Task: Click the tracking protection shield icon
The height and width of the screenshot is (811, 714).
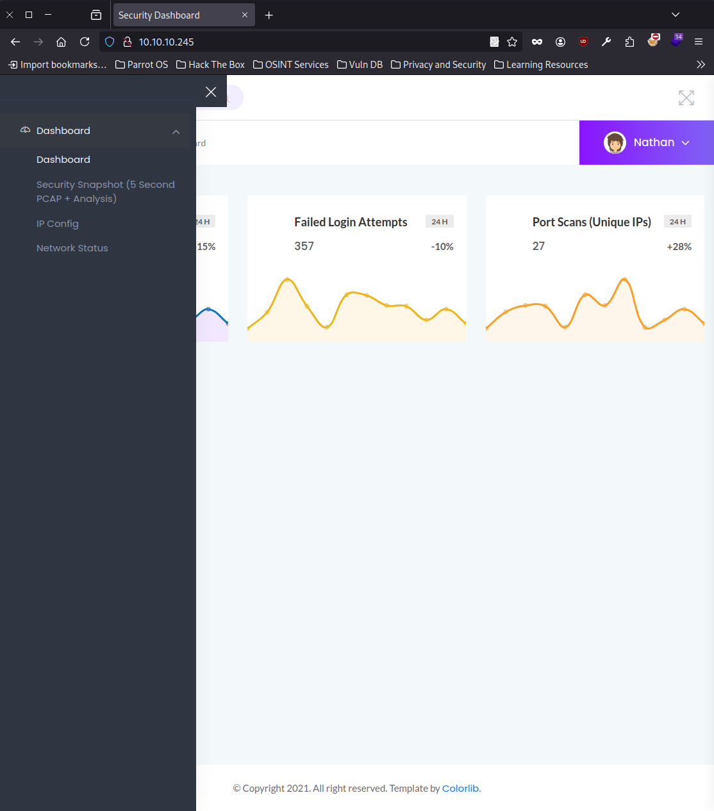Action: (x=110, y=42)
